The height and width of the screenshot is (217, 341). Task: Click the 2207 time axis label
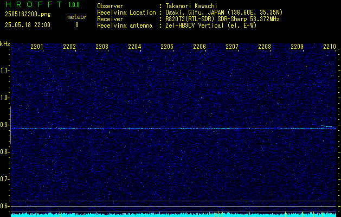pyautogui.click(x=232, y=46)
